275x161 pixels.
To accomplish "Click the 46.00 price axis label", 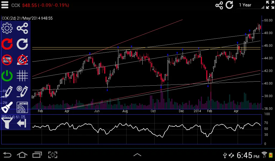I will pyautogui.click(x=268, y=46).
